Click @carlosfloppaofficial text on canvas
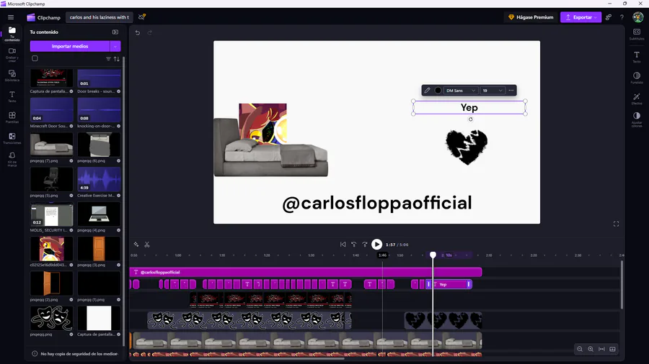This screenshot has height=364, width=649. 376,203
